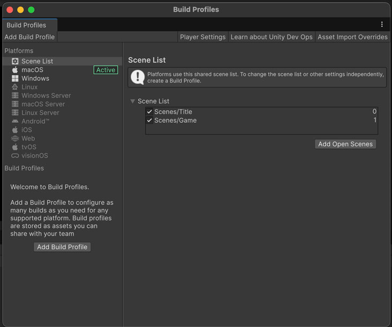392x327 pixels.
Task: Select the Linux platform row
Action: (x=62, y=87)
